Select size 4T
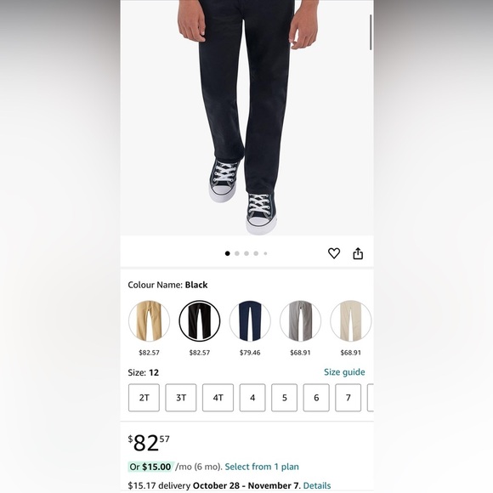 tap(218, 398)
